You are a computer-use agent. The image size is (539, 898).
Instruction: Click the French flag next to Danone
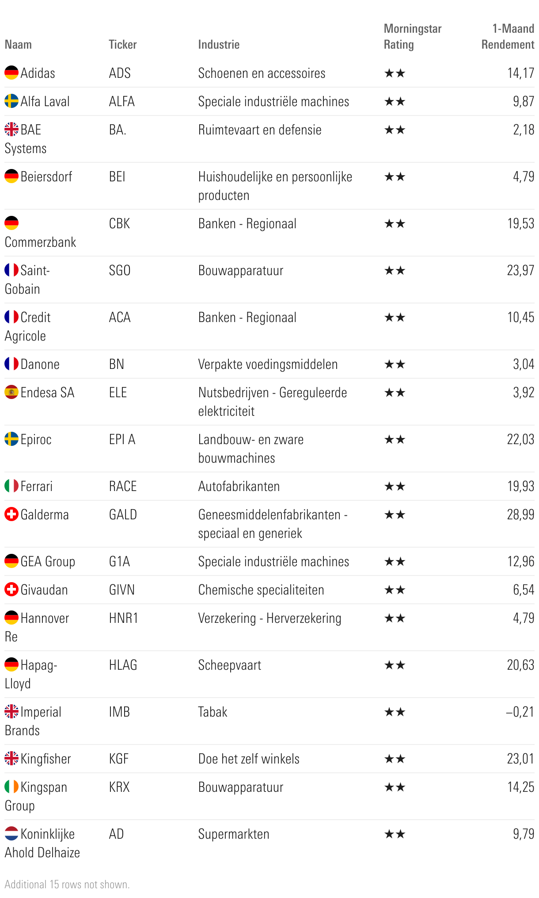11,364
